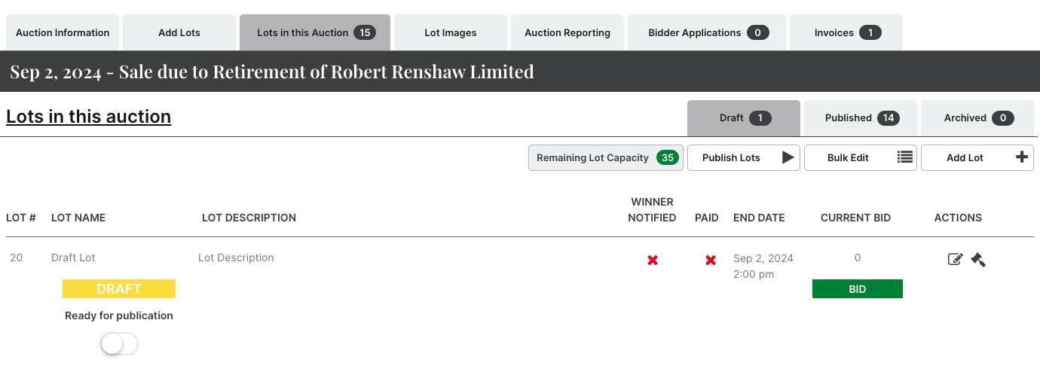Image resolution: width=1040 pixels, height=378 pixels.
Task: Click the red X under Paid column
Action: 710,260
